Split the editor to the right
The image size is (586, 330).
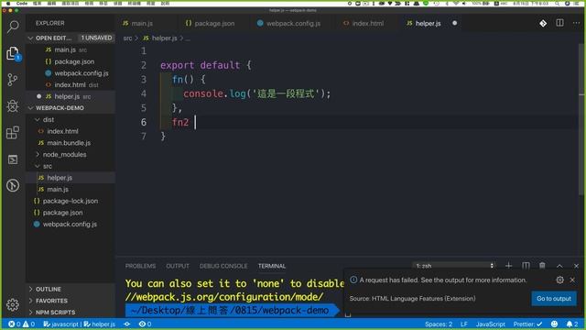point(559,23)
